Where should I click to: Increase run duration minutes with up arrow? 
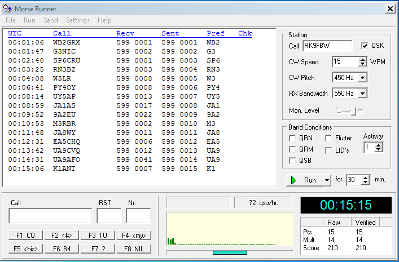[365, 177]
